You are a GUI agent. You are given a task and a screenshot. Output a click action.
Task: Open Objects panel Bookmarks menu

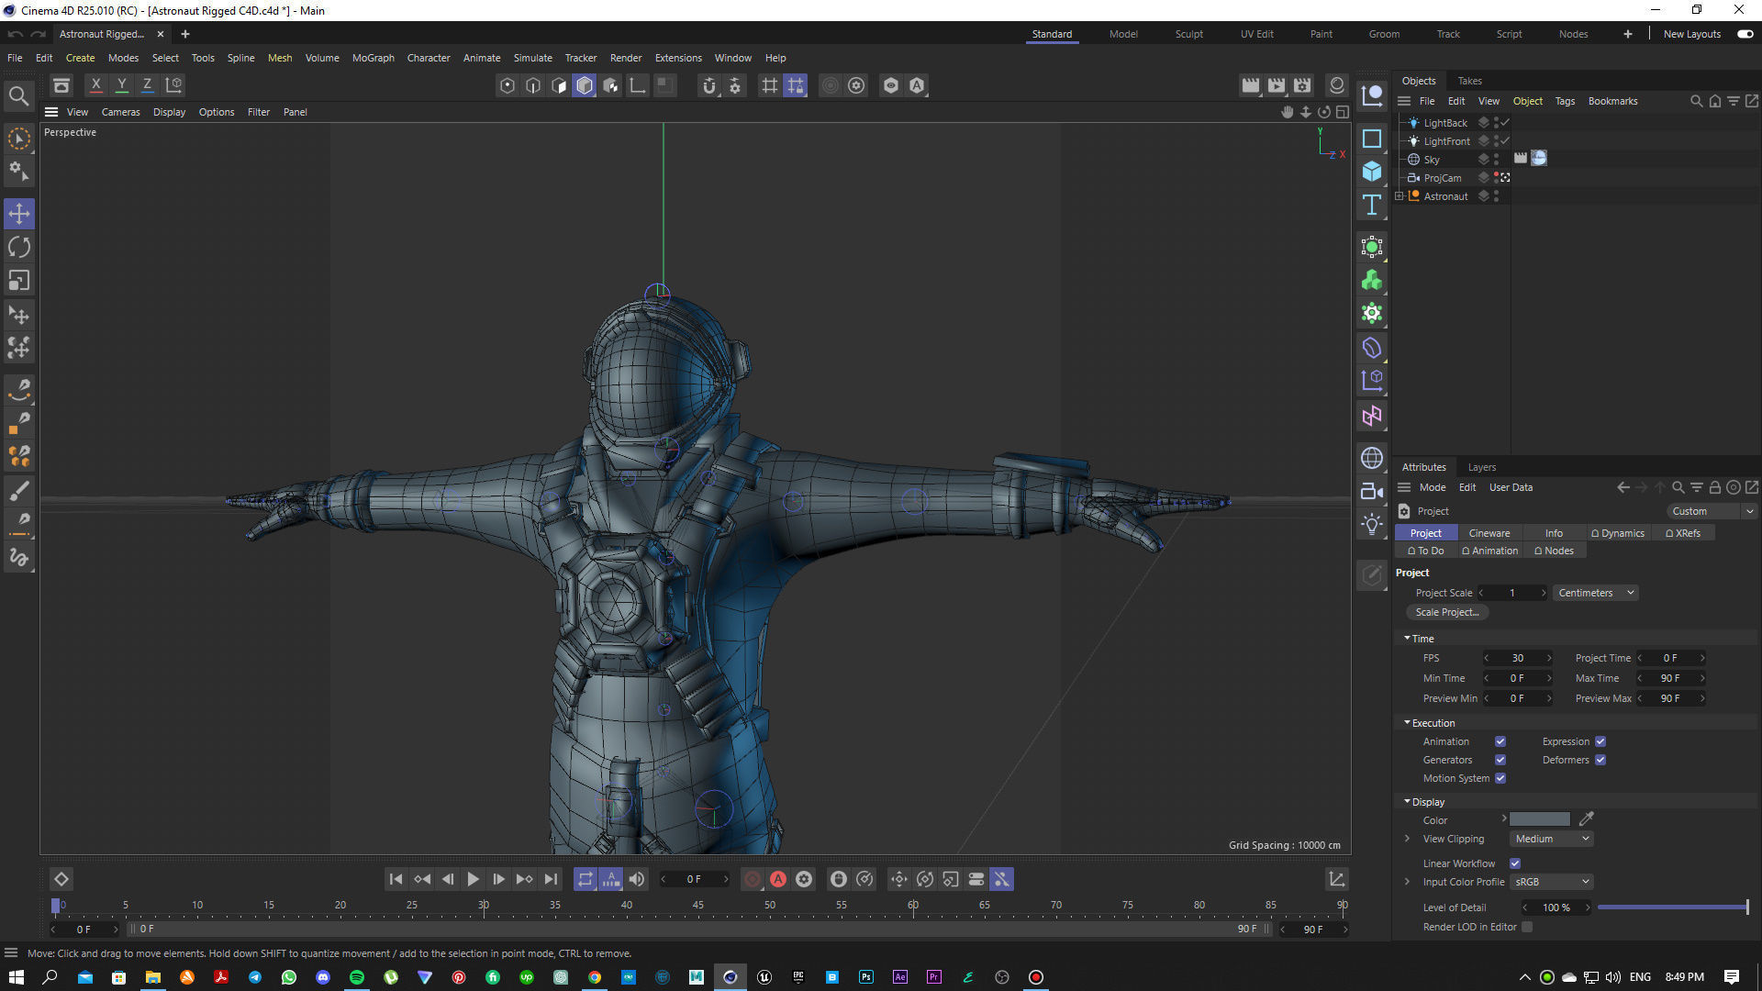point(1612,101)
